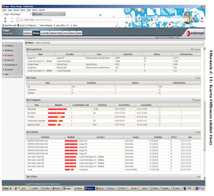The height and width of the screenshot is (196, 214).
Task: Open the Network Activity tab
Action: (56, 33)
